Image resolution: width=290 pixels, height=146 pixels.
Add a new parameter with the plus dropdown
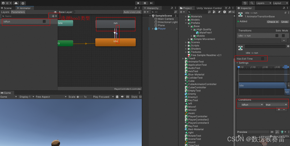pyautogui.click(x=54, y=16)
